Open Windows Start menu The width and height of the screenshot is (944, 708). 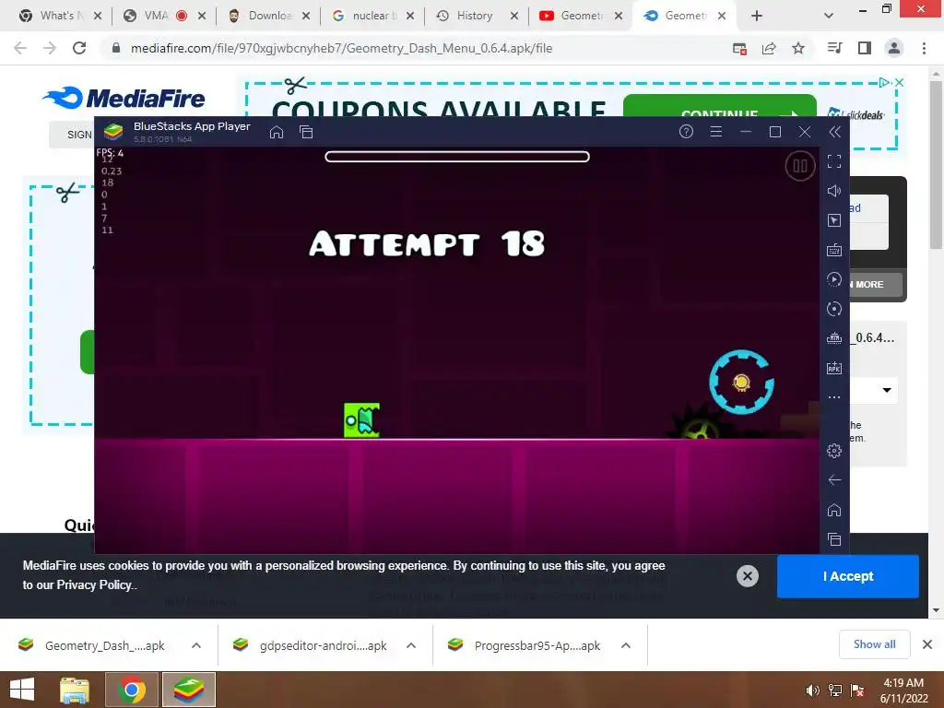[x=22, y=690]
